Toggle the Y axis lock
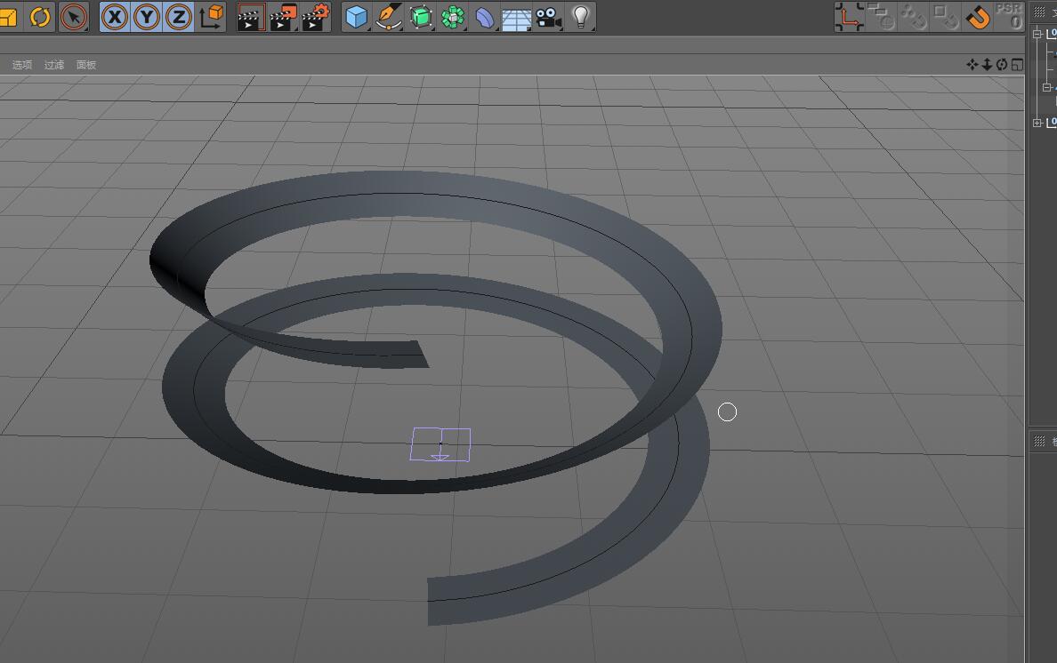This screenshot has width=1057, height=663. click(147, 17)
